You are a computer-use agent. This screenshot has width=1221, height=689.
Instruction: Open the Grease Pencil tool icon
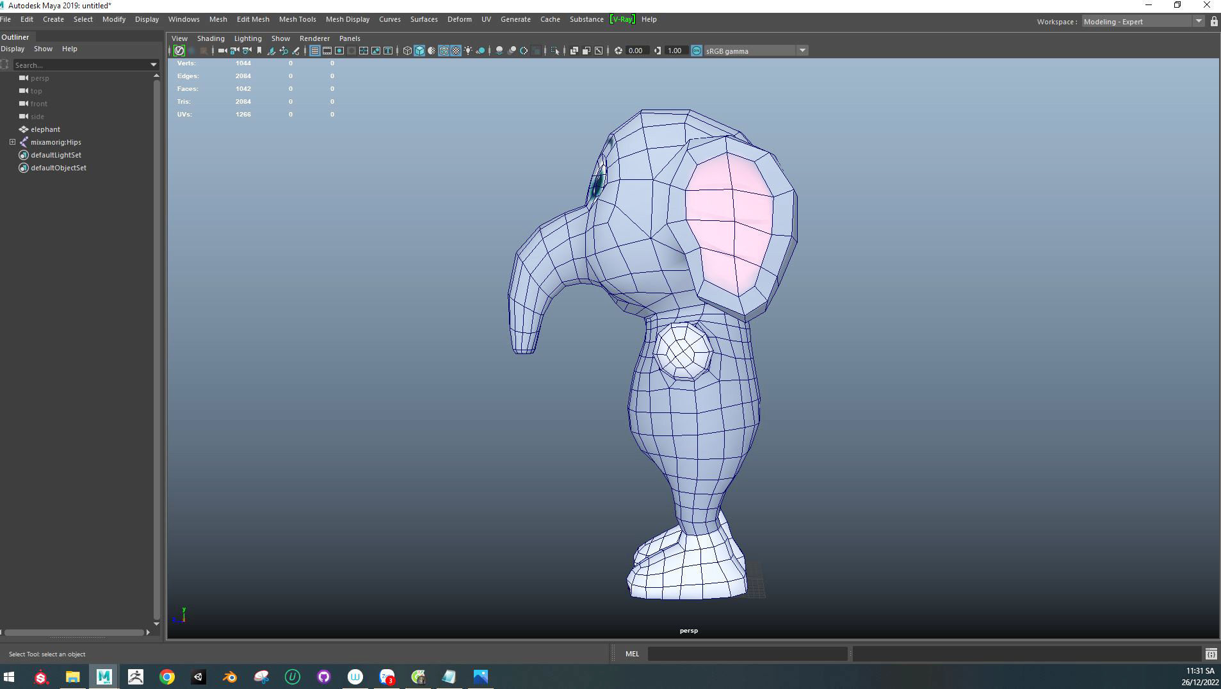296,51
